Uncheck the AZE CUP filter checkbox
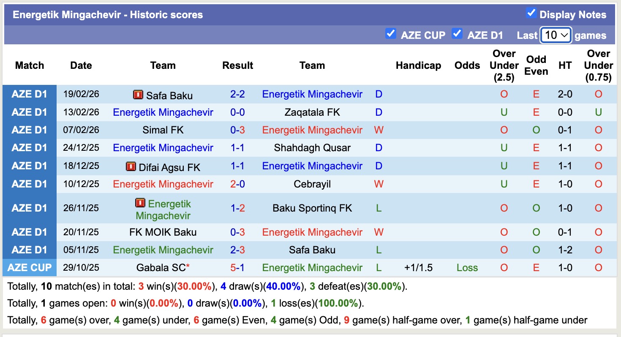The height and width of the screenshot is (337, 621). [x=391, y=34]
